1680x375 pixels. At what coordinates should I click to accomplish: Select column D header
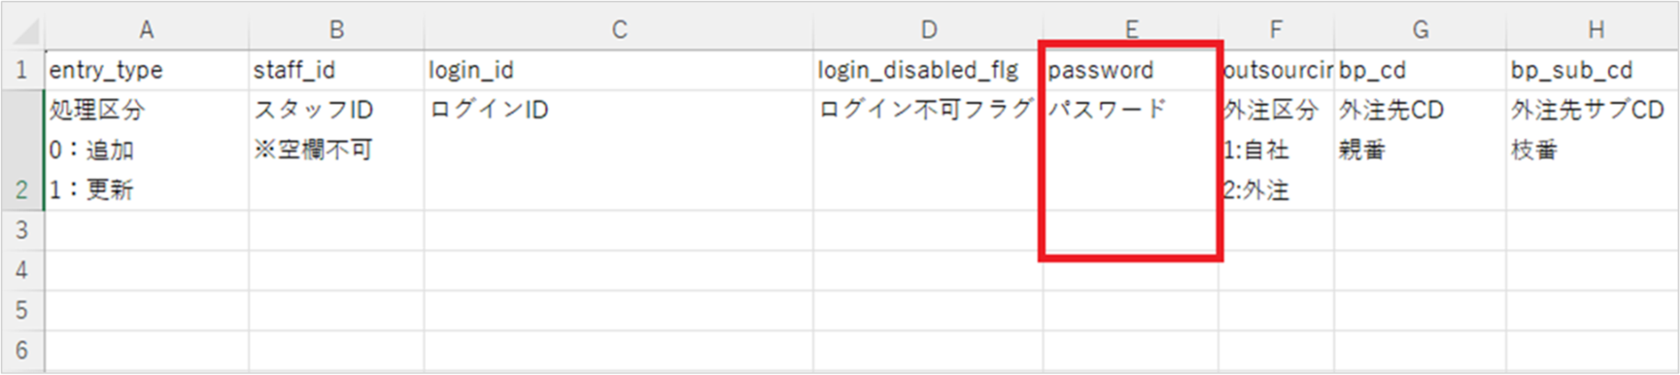929,31
